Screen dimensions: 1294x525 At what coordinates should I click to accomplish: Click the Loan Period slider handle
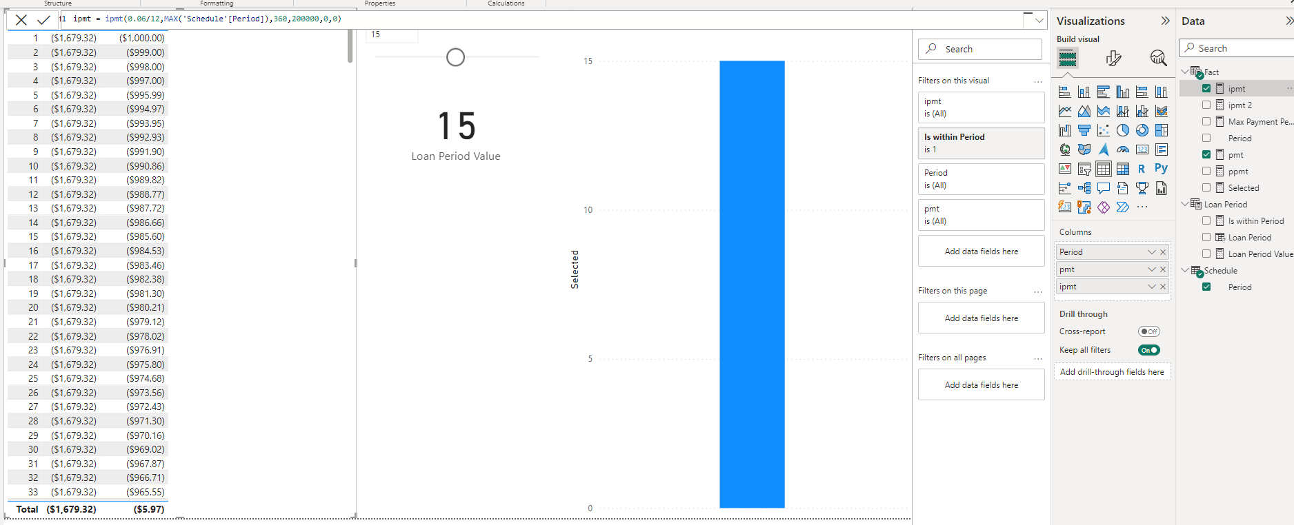pyautogui.click(x=455, y=57)
